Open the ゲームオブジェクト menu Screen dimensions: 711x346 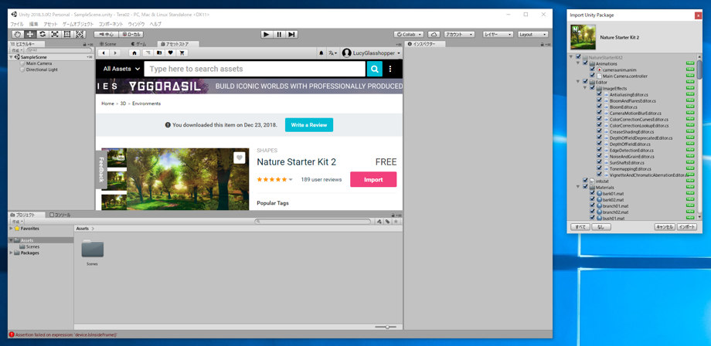point(78,24)
